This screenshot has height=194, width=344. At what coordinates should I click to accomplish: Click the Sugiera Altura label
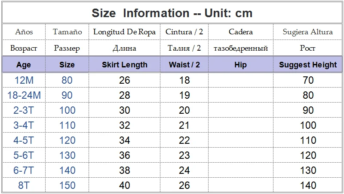[307, 32]
